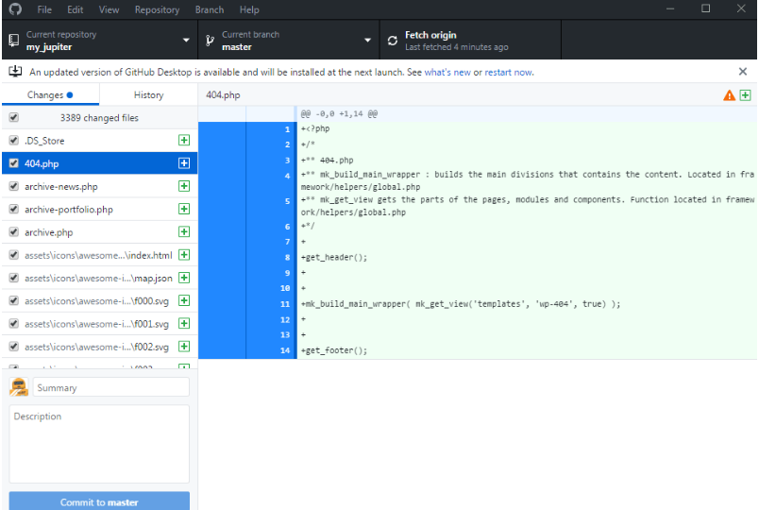Open the Branch menu
759x510 pixels.
click(210, 9)
